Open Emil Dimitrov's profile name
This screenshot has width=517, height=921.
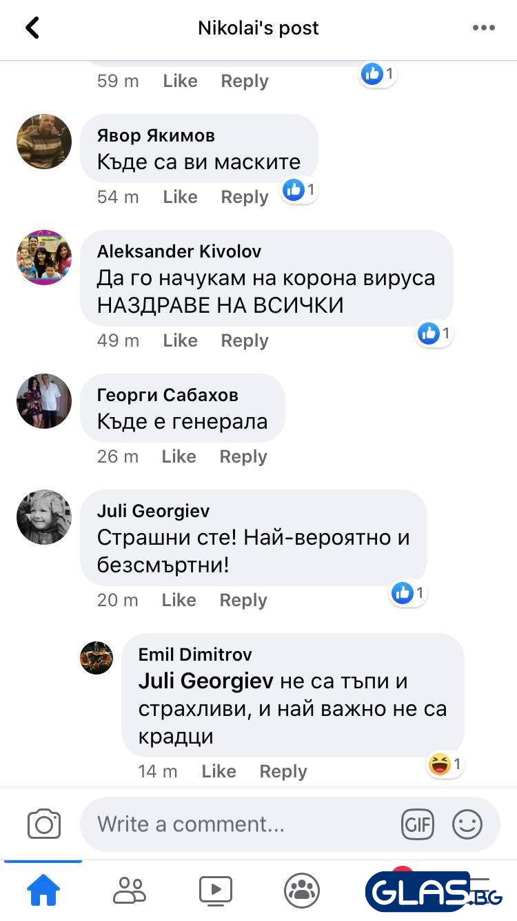tap(195, 655)
